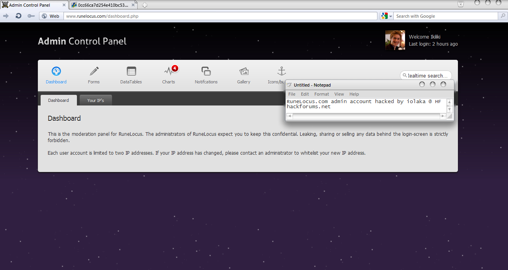508x270 pixels.
Task: Open the closed tabs trash icon
Action: coord(460,4)
